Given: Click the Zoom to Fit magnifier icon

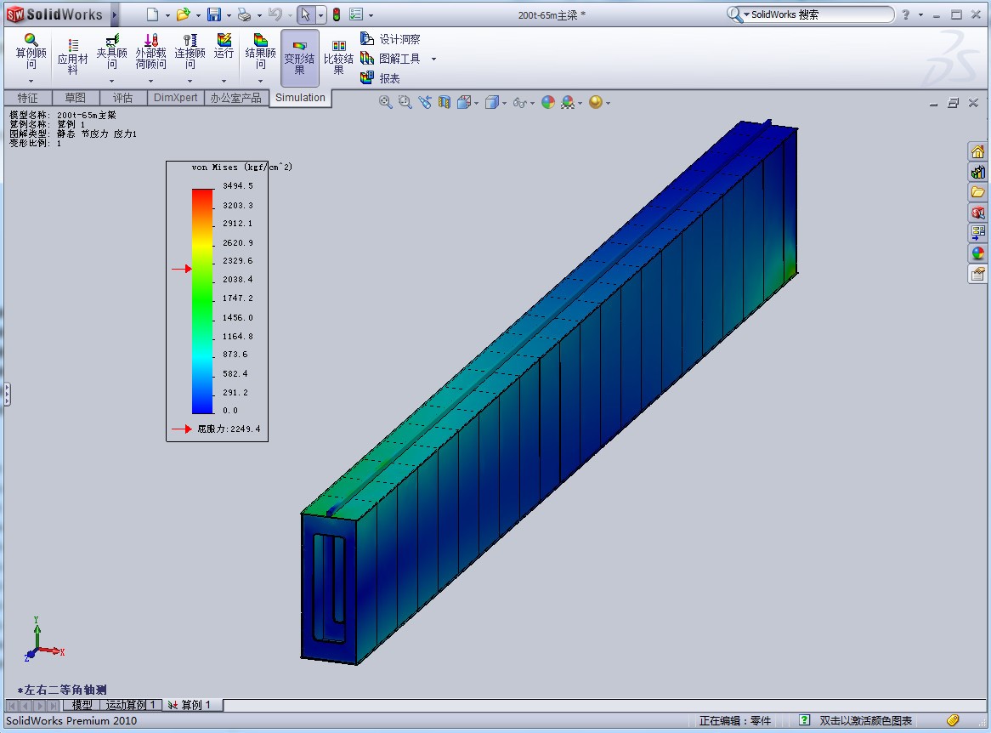Looking at the screenshot, I should tap(385, 102).
